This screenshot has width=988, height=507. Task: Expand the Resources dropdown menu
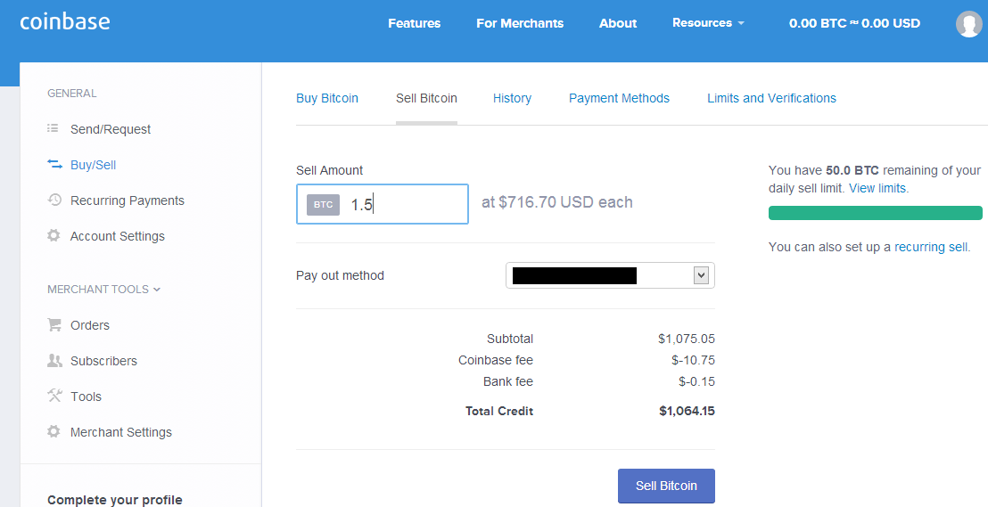pos(708,22)
